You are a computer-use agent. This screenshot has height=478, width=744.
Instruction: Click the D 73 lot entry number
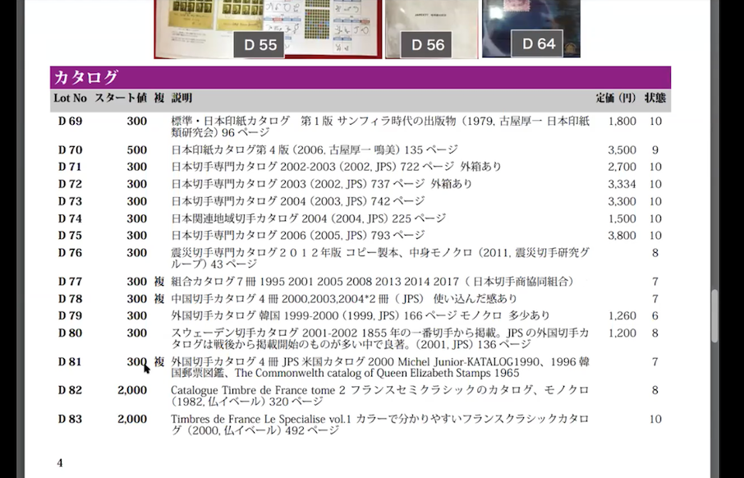pyautogui.click(x=70, y=201)
